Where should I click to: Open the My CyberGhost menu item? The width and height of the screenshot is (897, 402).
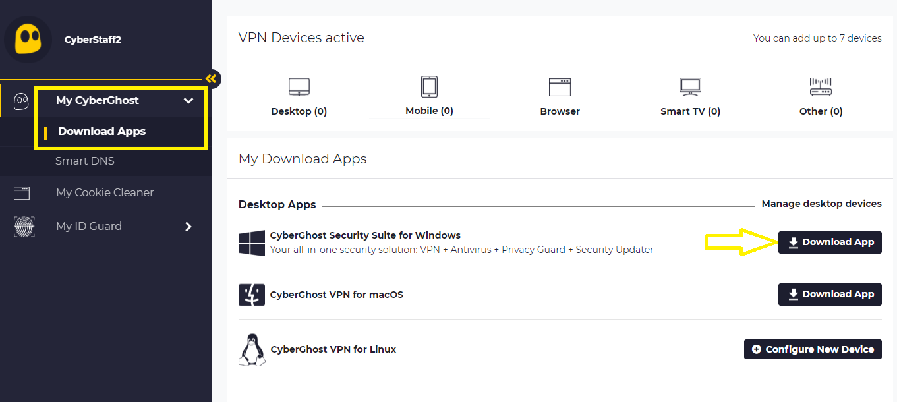[x=98, y=100]
